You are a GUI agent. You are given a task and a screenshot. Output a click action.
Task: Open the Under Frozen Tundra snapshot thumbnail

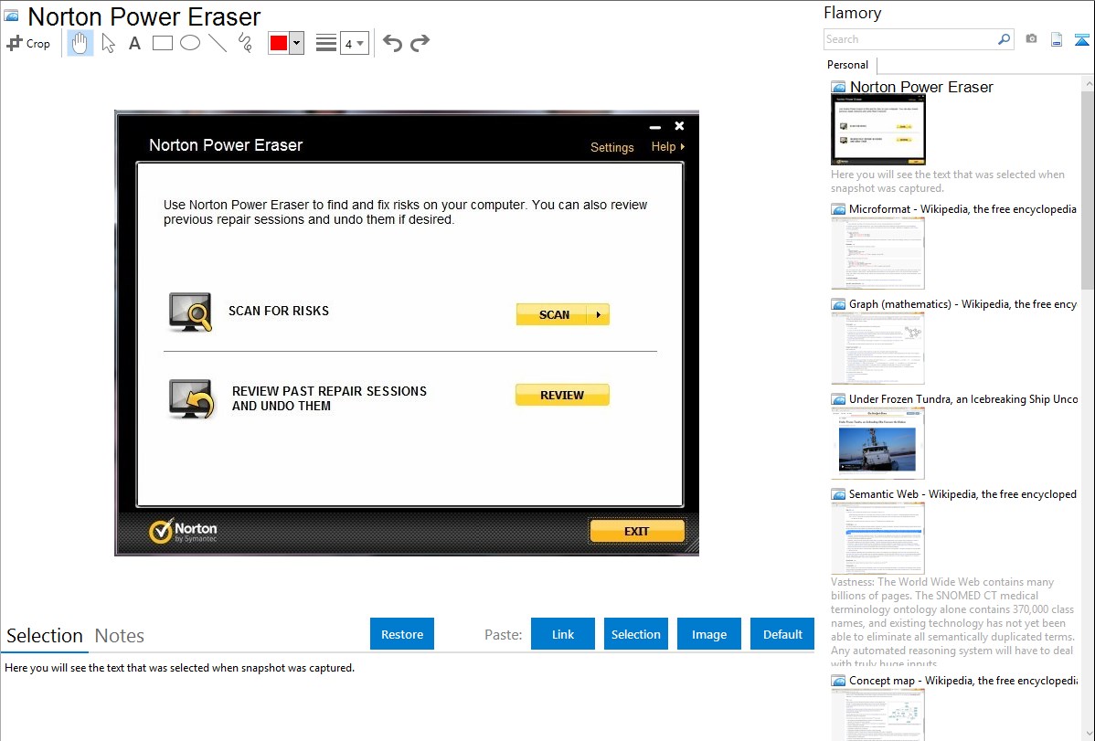point(877,443)
